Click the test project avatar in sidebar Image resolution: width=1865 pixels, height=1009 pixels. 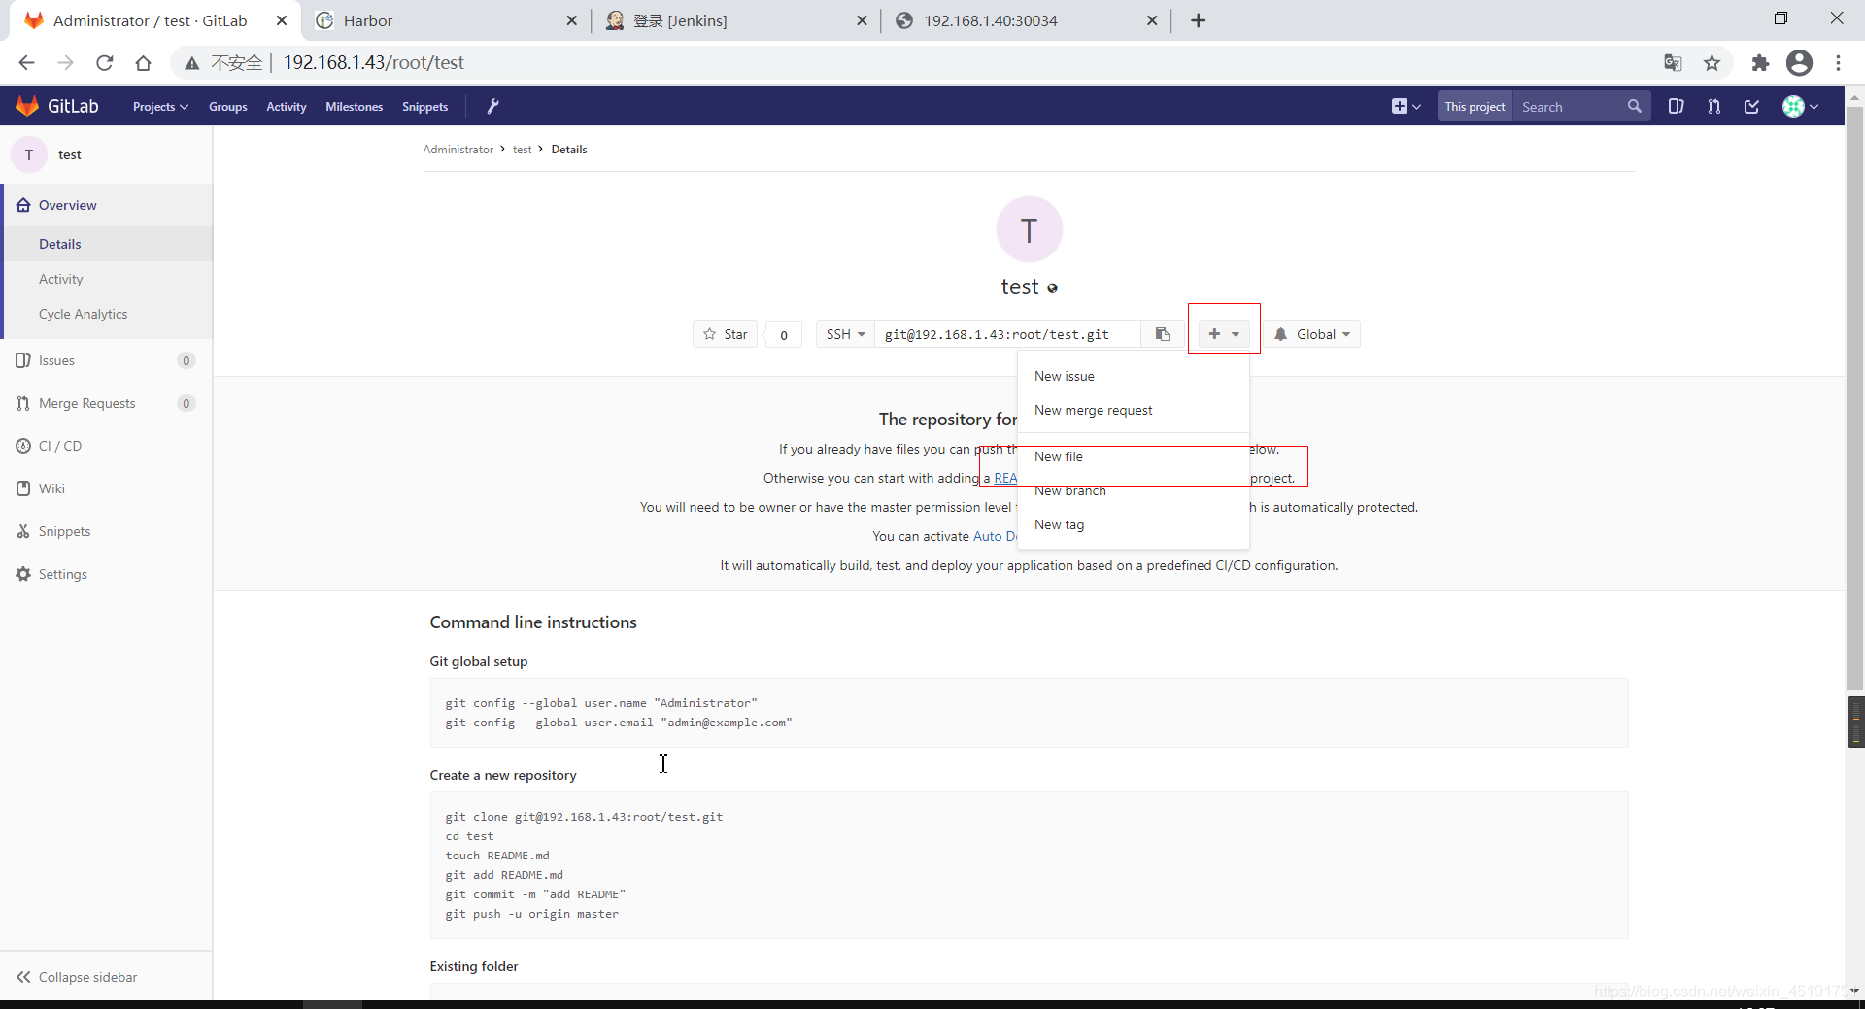click(x=29, y=154)
